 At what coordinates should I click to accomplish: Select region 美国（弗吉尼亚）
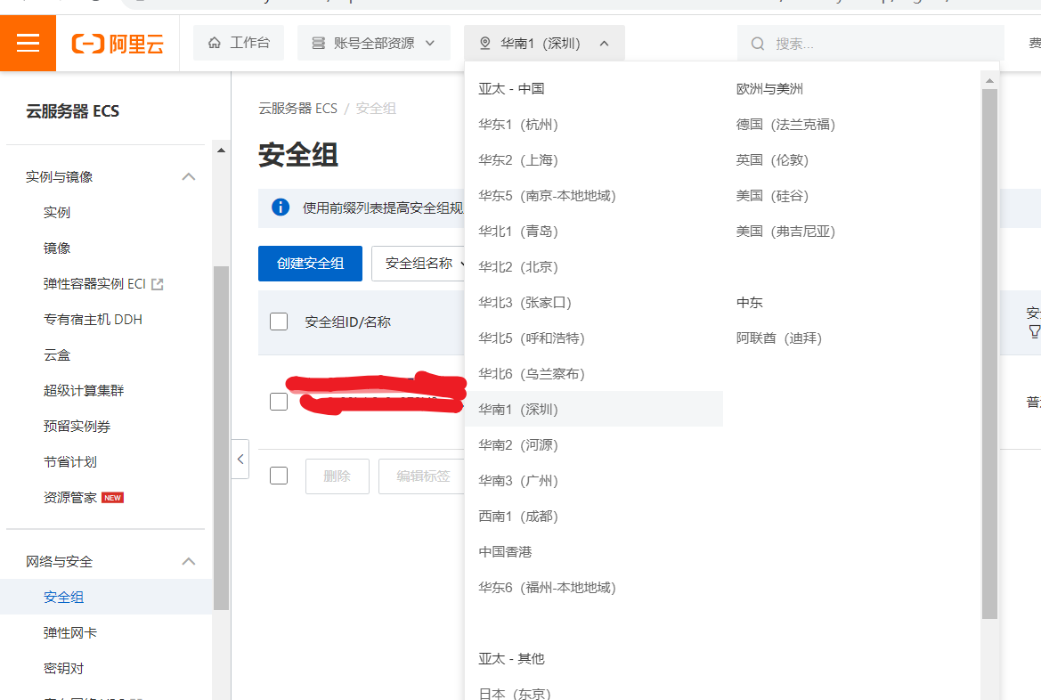click(786, 232)
